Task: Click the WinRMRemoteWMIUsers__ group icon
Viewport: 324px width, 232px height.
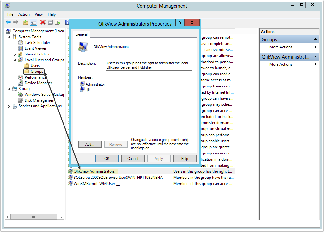Action: click(71, 183)
